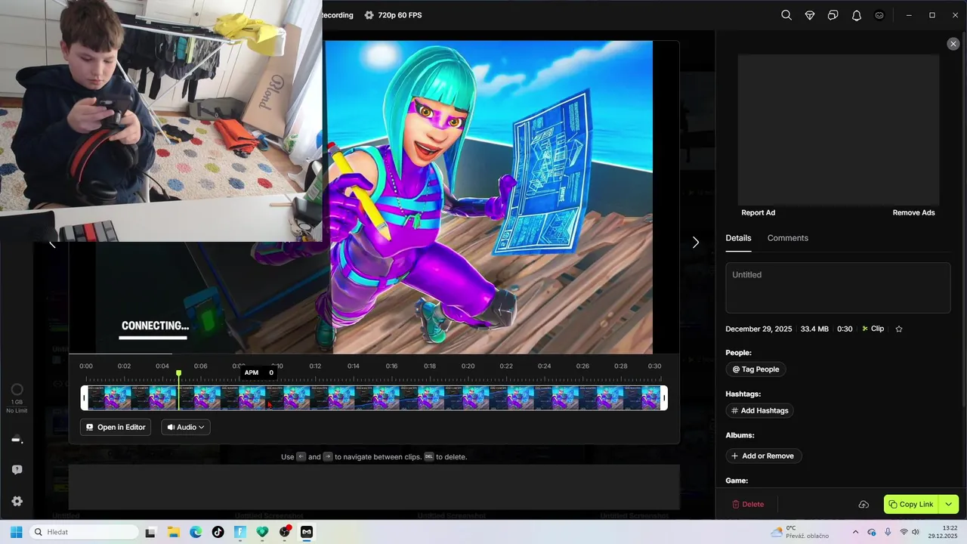Open the Windows Start menu

click(x=16, y=532)
